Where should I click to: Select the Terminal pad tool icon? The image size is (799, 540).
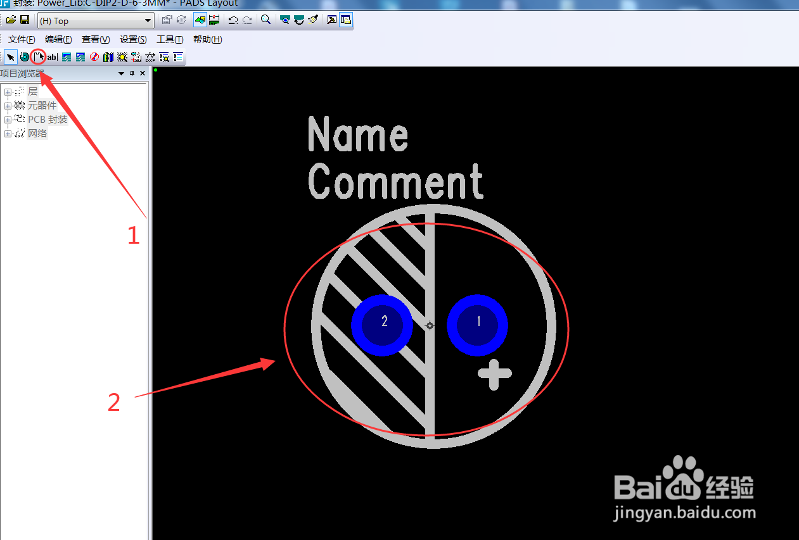click(25, 57)
